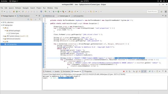
Task: Expand the Connect.java tree node
Action: [x=7, y=33]
